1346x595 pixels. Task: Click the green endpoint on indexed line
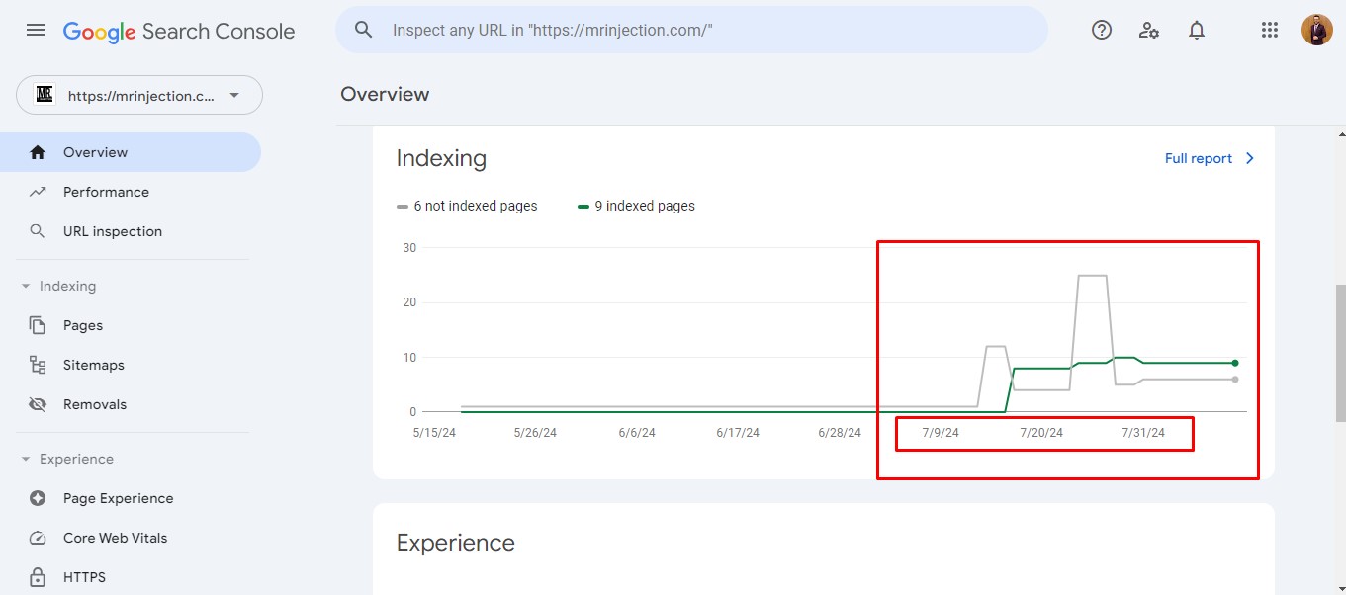[x=1235, y=363]
